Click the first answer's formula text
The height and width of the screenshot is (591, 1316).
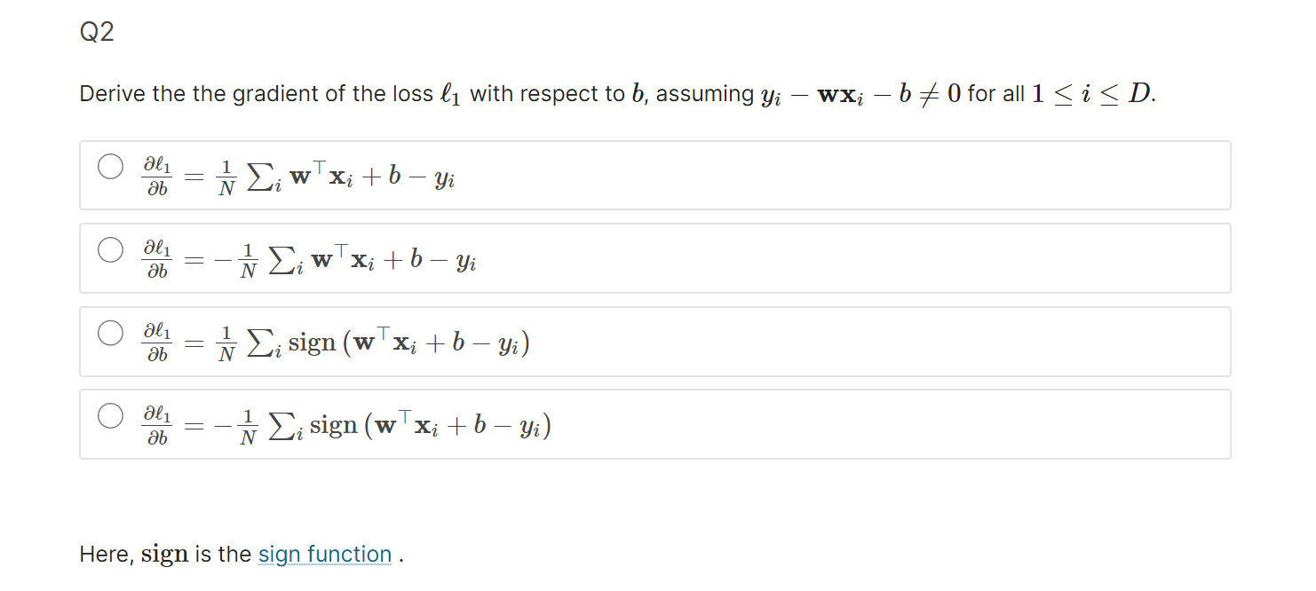click(299, 175)
